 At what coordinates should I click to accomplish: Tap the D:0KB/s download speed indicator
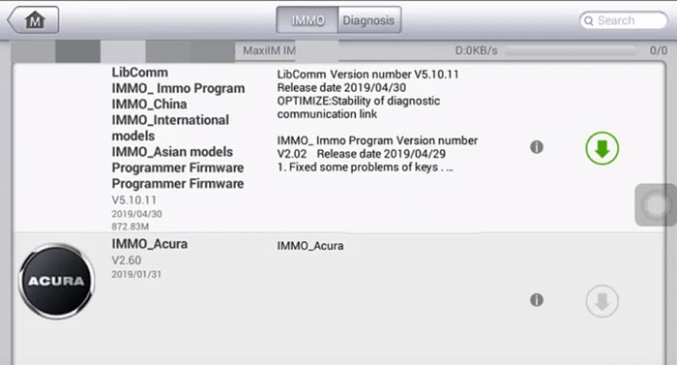click(x=476, y=50)
